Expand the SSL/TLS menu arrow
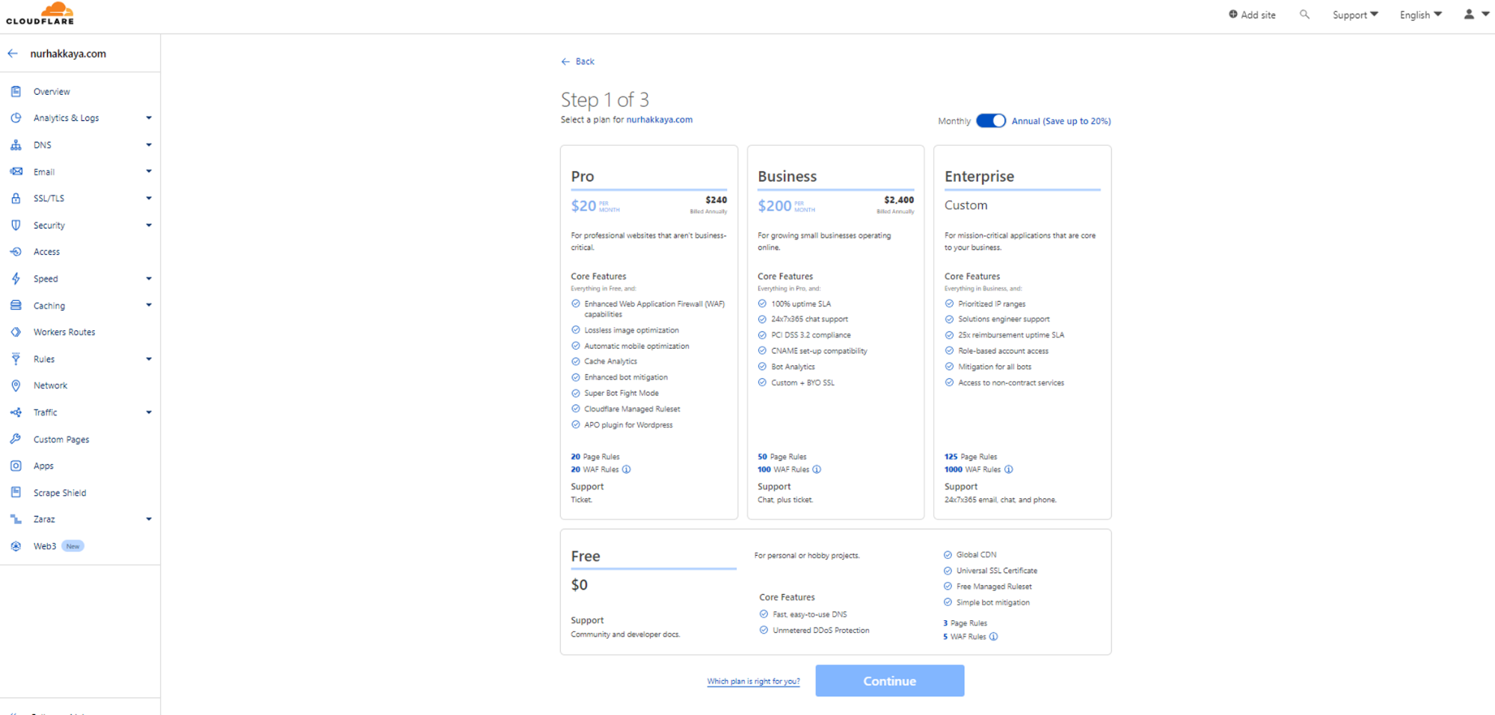 pyautogui.click(x=149, y=198)
